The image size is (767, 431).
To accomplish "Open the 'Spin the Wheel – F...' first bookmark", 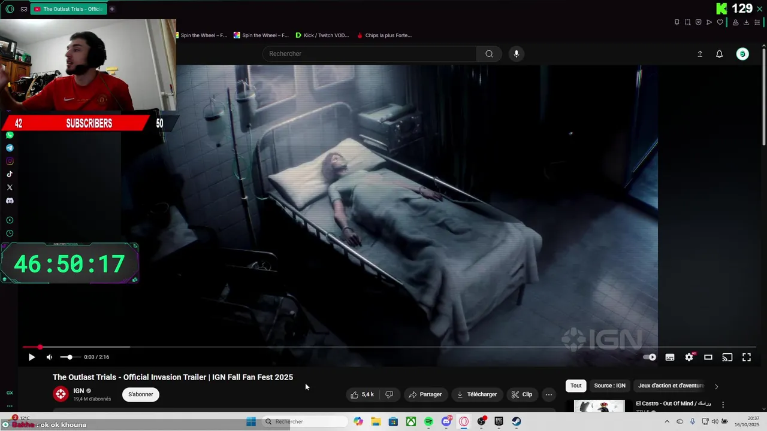I will [x=201, y=35].
